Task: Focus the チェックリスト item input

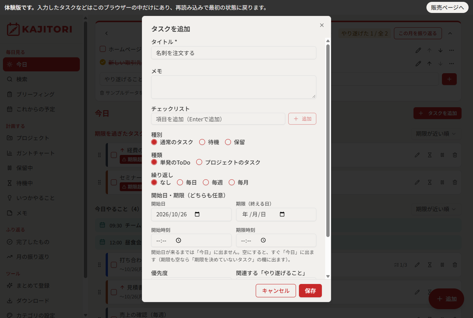Action: click(218, 119)
